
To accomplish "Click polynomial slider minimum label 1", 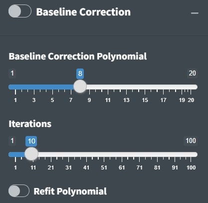I will tap(12, 73).
